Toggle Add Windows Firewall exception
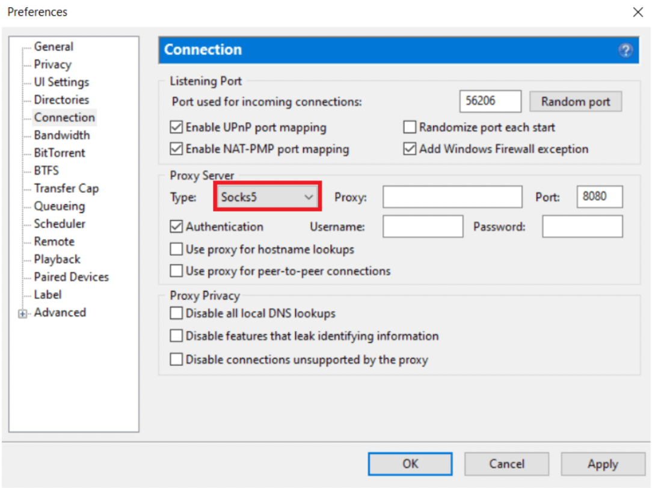Image resolution: width=652 pixels, height=488 pixels. pos(410,148)
